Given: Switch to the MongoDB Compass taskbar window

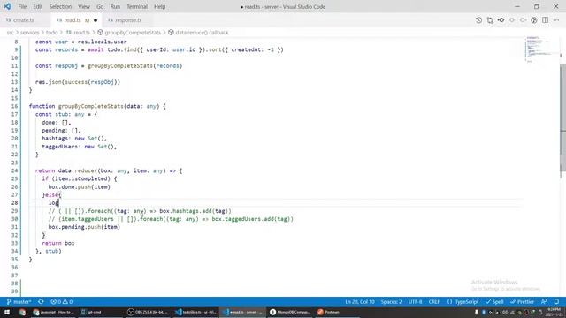Looking at the screenshot, I should click(290, 312).
